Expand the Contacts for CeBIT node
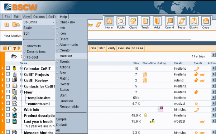 21,86
